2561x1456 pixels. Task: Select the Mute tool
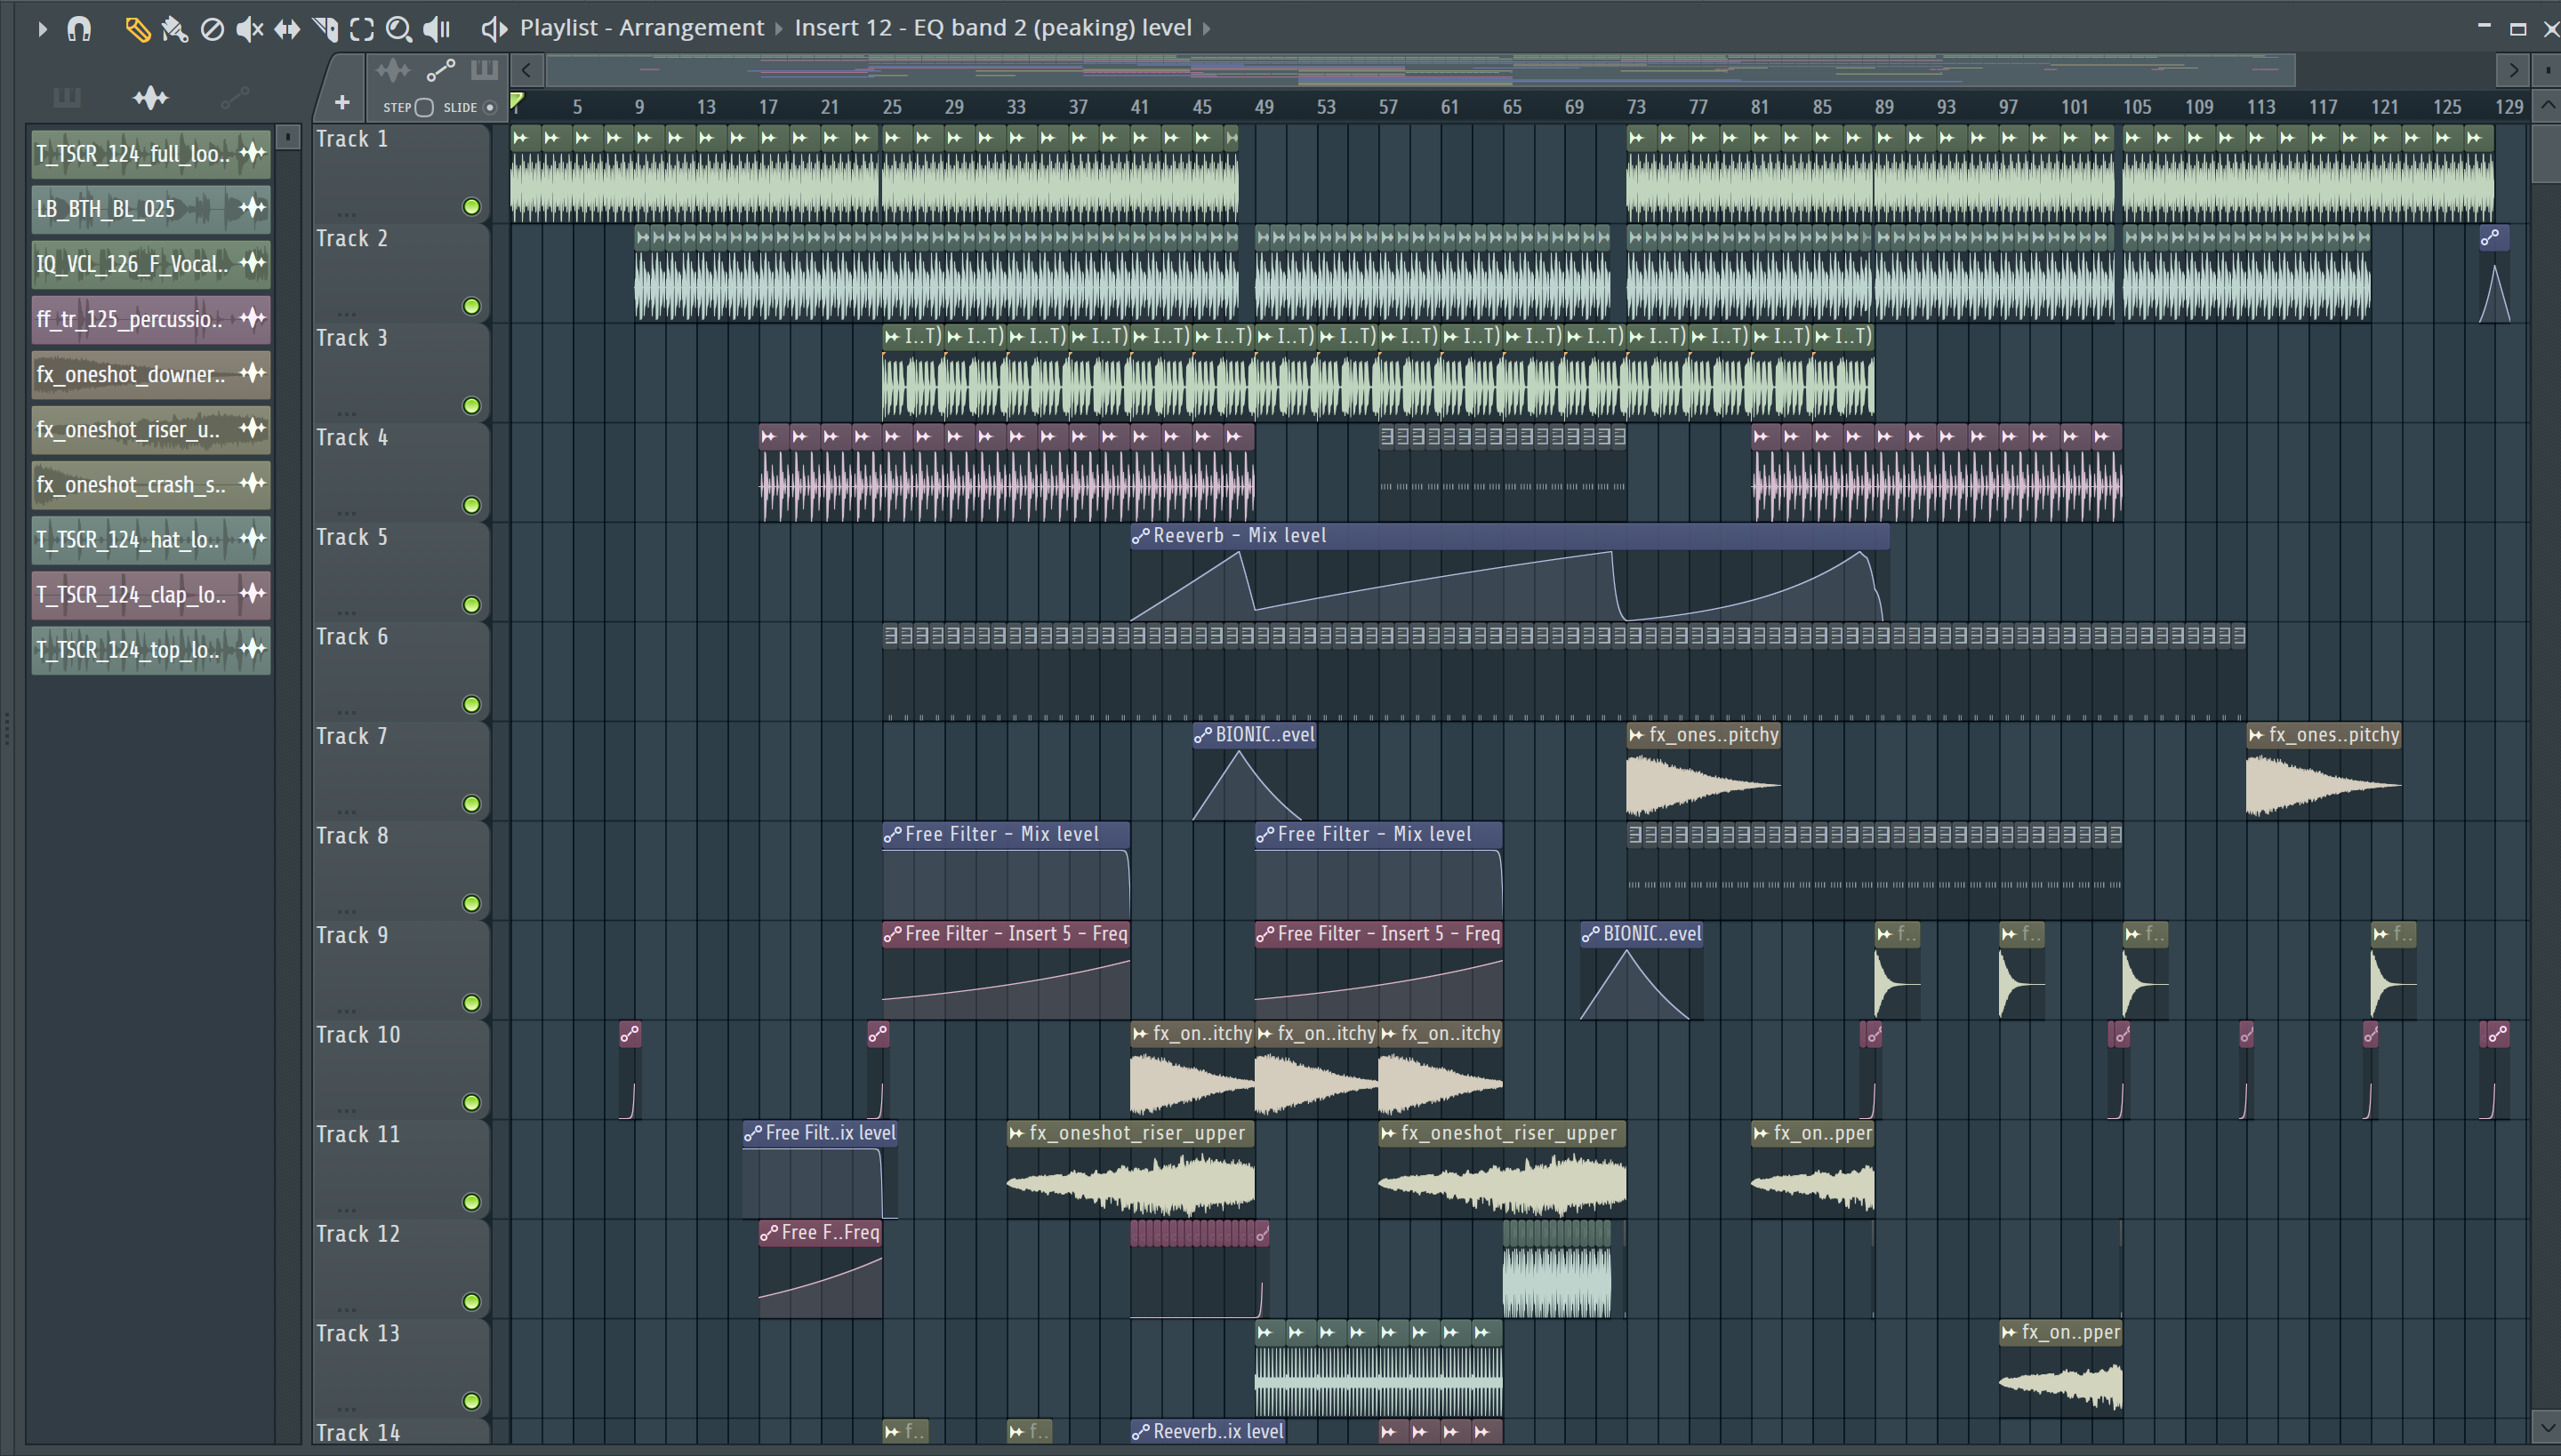(249, 29)
